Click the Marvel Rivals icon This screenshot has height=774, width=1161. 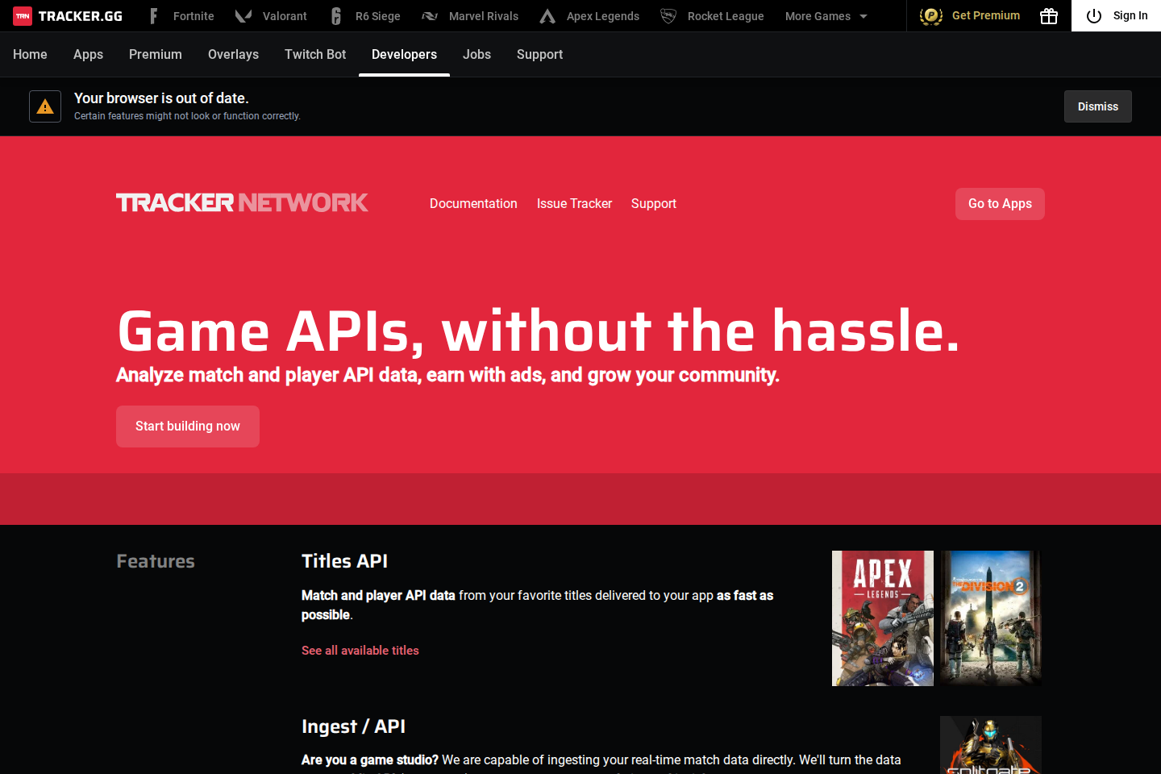coord(429,15)
